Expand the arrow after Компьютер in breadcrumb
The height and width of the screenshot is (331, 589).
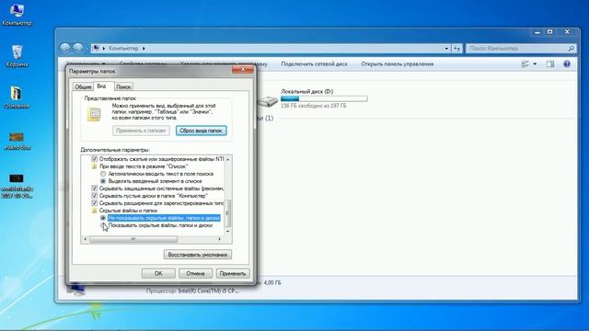pos(144,49)
